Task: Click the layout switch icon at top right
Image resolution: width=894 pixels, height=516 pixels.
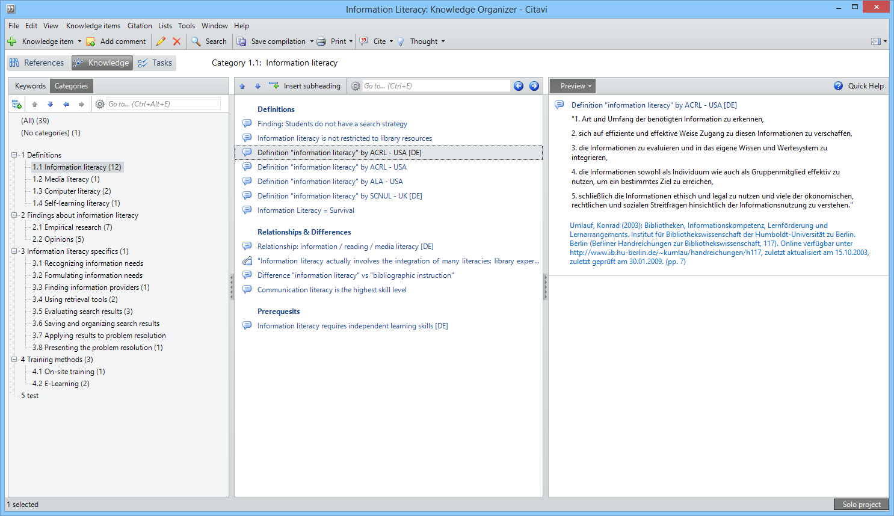Action: point(876,41)
